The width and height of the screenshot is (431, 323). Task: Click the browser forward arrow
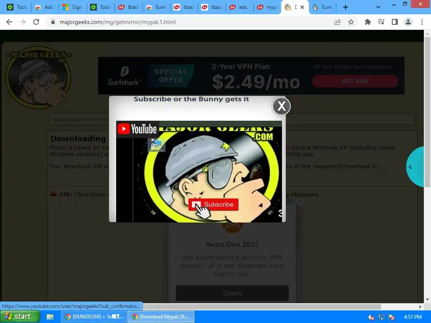pyautogui.click(x=23, y=22)
